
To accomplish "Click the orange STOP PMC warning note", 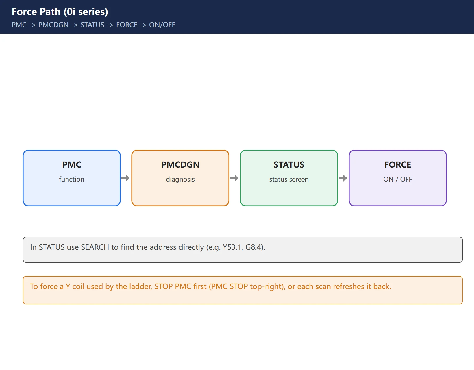I will coord(243,290).
